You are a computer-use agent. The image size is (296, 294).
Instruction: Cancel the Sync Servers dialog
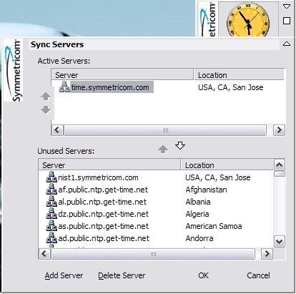(258, 275)
